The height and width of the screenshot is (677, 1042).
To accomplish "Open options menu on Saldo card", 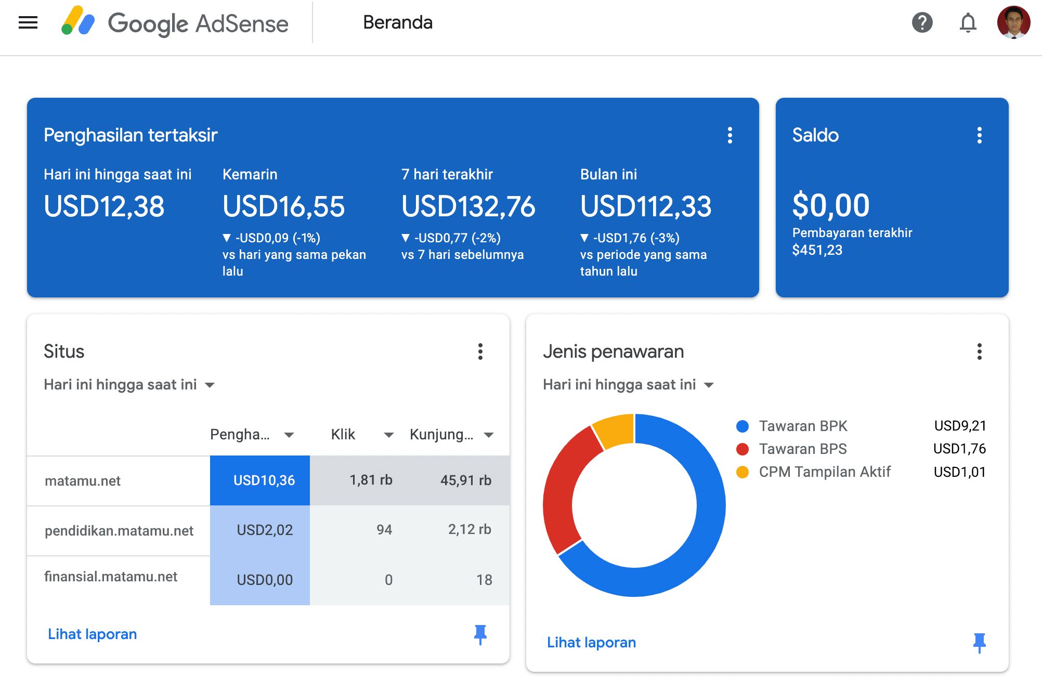I will [980, 135].
